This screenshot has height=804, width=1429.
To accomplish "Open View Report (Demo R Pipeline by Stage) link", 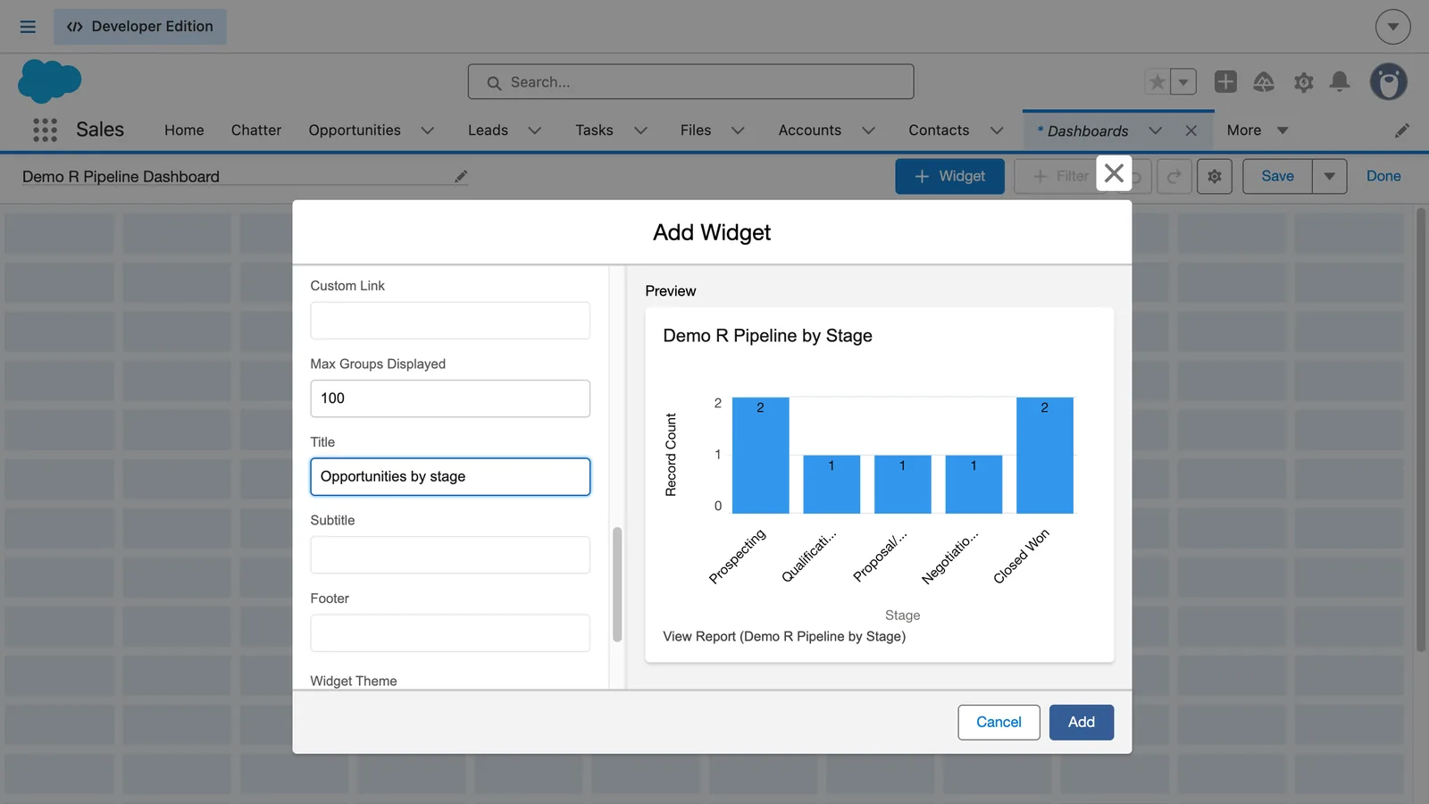I will (x=784, y=636).
